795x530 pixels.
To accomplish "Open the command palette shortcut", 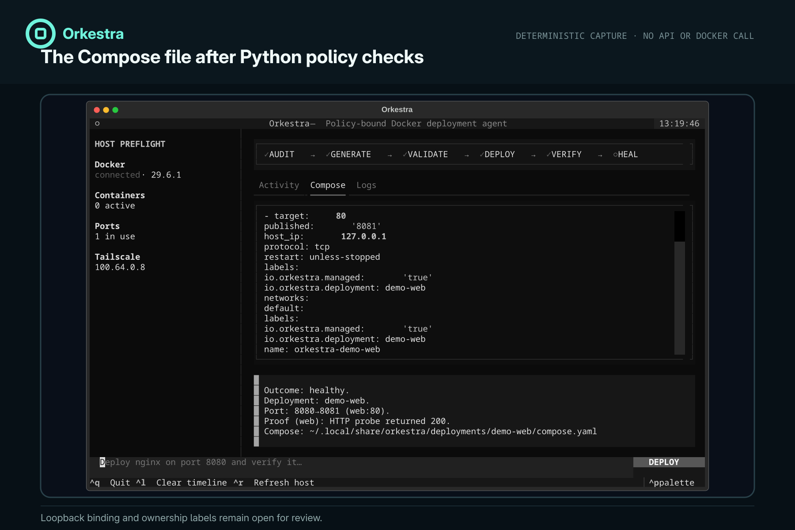I will pyautogui.click(x=671, y=483).
